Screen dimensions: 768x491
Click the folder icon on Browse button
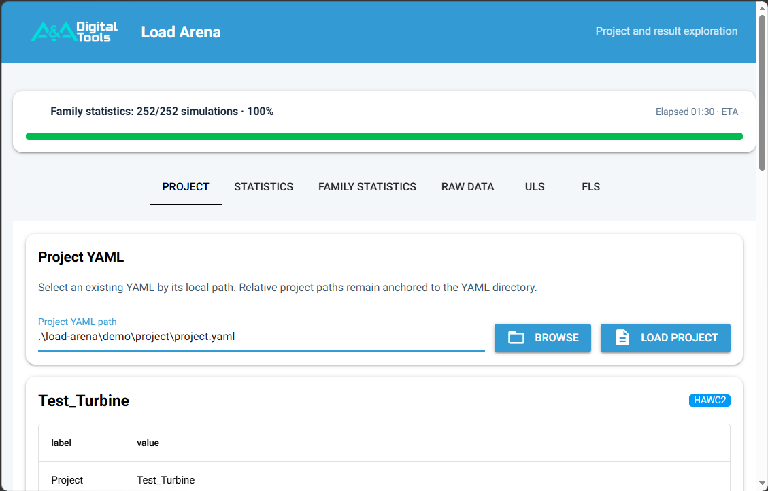(516, 338)
